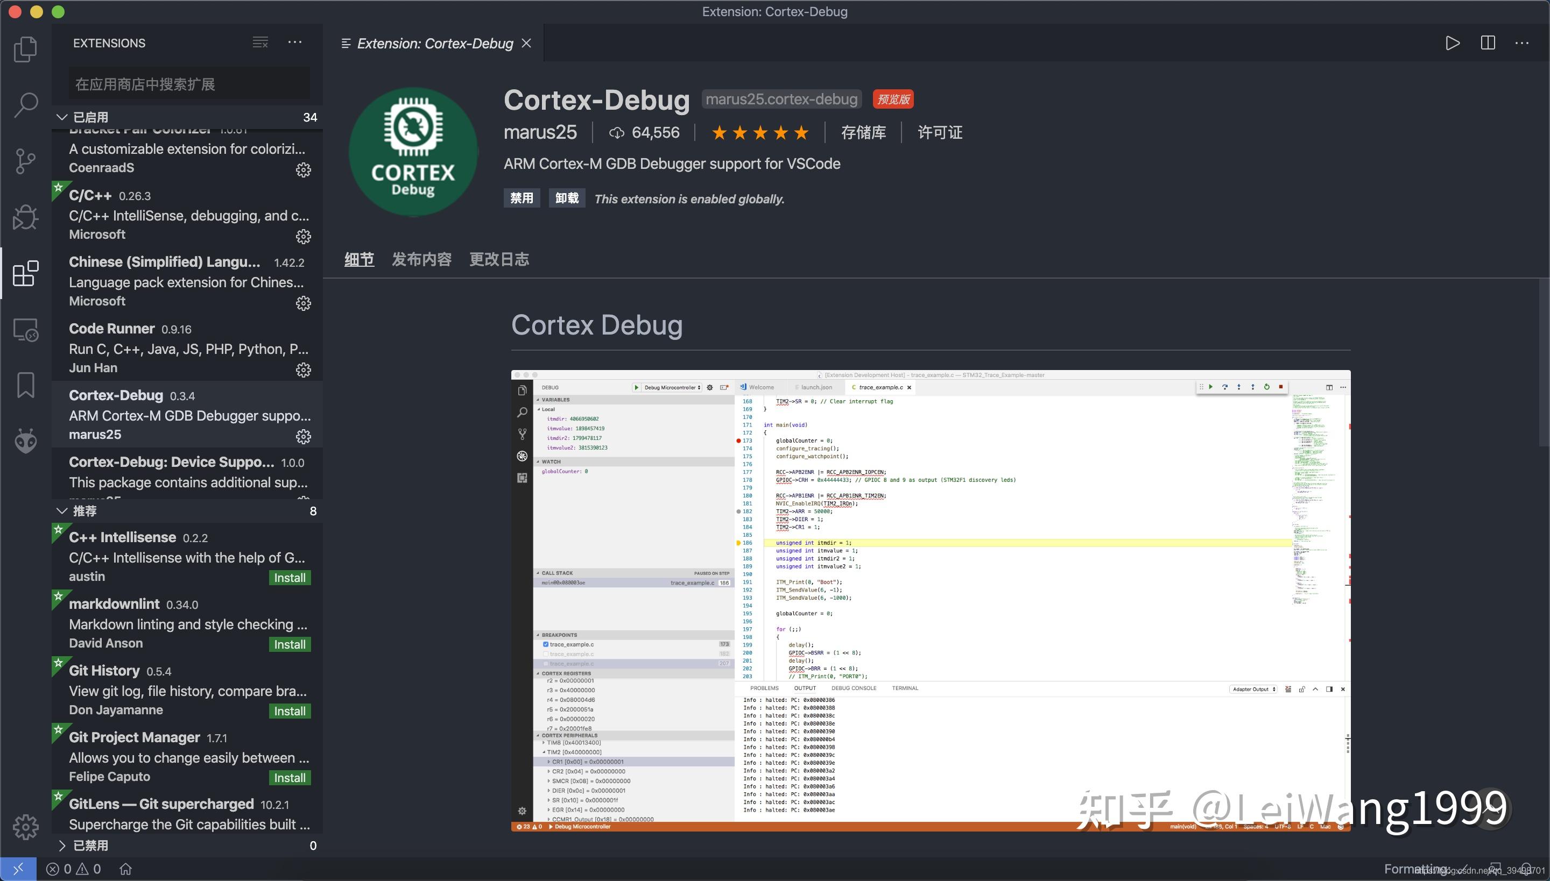
Task: Install the markdownlint extension
Action: click(290, 644)
